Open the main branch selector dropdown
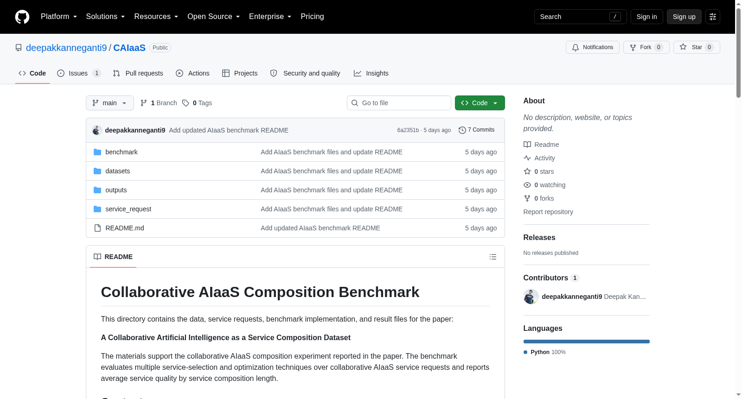 pos(110,103)
